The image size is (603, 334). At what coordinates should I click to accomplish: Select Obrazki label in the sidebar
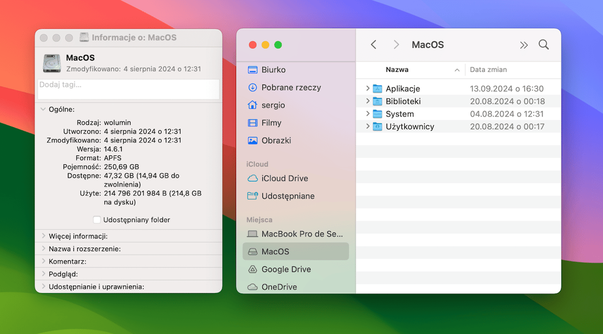click(x=276, y=141)
